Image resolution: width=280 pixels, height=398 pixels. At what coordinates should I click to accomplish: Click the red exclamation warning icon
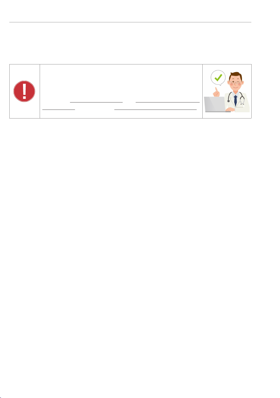click(24, 91)
